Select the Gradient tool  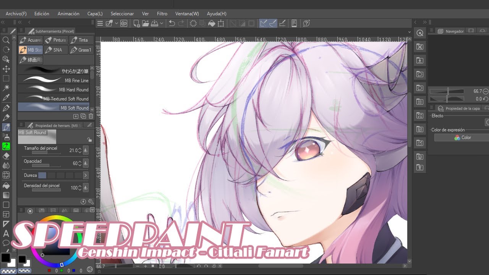click(x=6, y=195)
